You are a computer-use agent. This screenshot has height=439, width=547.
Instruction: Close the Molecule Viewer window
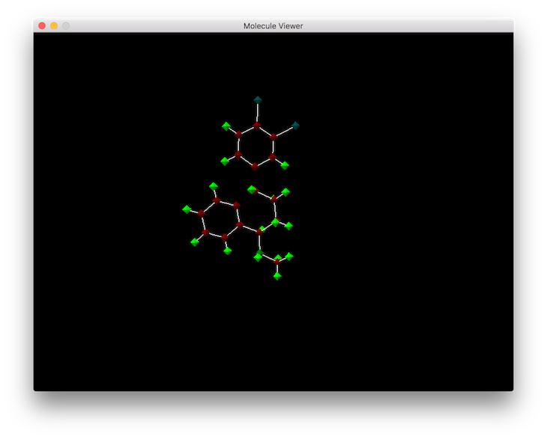point(42,25)
